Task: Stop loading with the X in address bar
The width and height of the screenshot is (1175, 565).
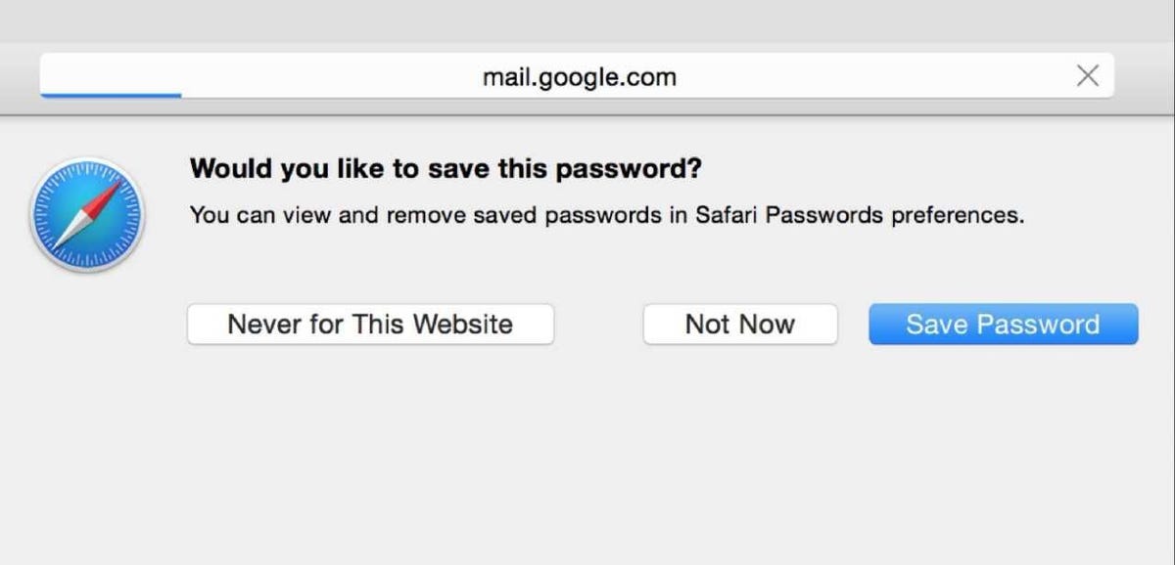Action: coord(1087,76)
